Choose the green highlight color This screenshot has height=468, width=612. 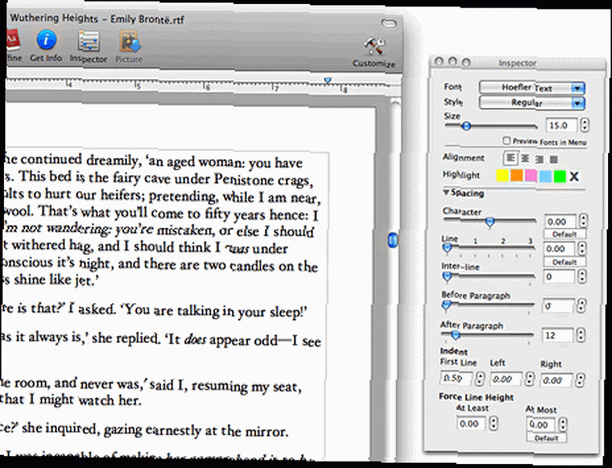559,176
